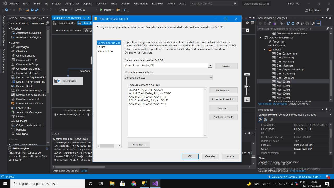Collapse the Comum toolbox group
This screenshot has width=334, height=188.
[x=9, y=43]
